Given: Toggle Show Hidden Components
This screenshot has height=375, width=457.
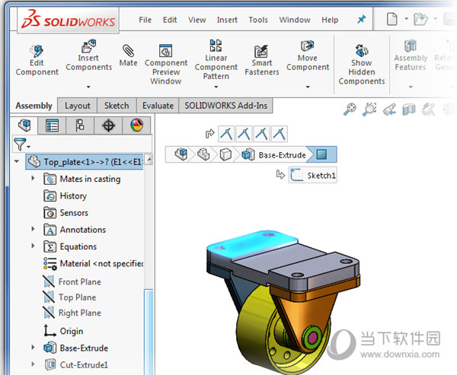Looking at the screenshot, I should click(361, 64).
